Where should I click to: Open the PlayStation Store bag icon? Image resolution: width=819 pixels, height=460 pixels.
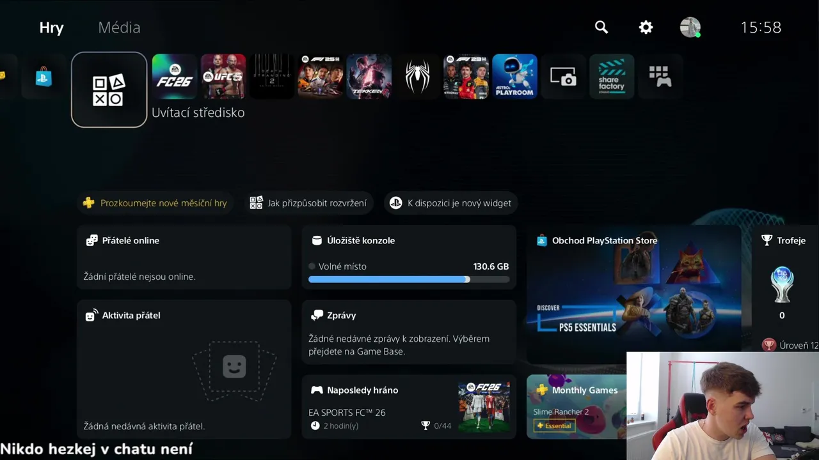[x=44, y=77]
